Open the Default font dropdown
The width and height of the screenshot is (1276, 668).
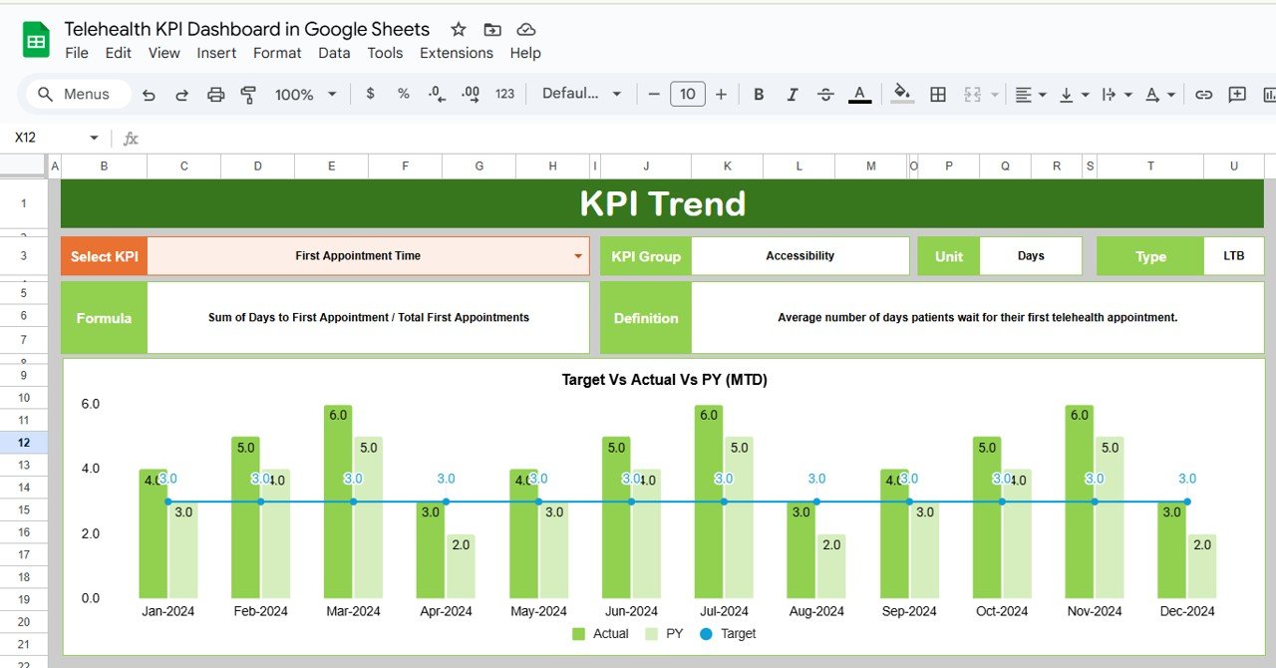581,94
